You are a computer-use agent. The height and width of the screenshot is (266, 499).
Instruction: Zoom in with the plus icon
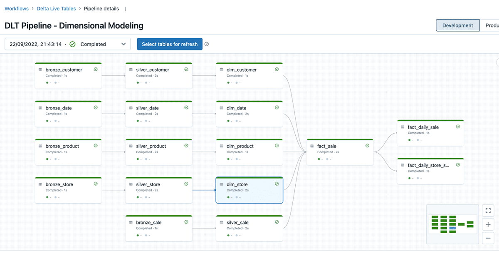pos(488,224)
